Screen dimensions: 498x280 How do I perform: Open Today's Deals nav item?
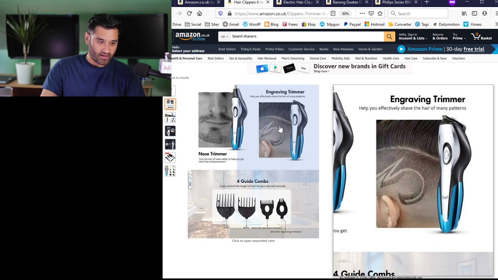(x=251, y=49)
